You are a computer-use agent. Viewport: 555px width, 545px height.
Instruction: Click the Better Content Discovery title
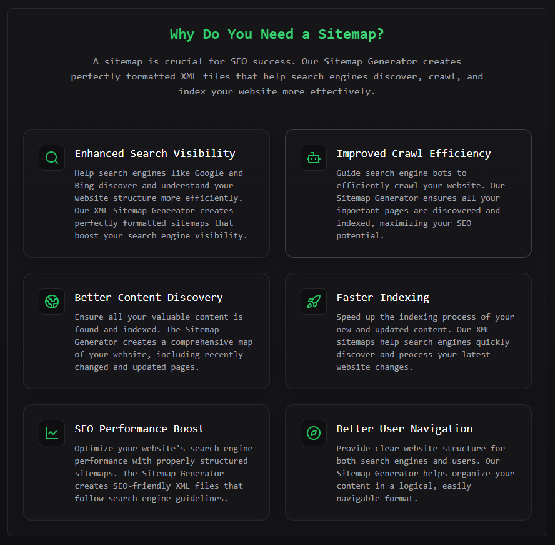point(148,297)
